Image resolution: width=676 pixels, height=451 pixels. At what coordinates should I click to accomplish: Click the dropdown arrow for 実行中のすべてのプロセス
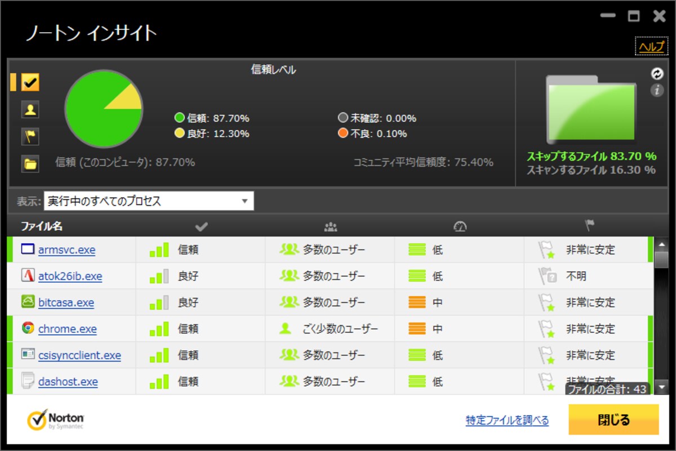(244, 201)
